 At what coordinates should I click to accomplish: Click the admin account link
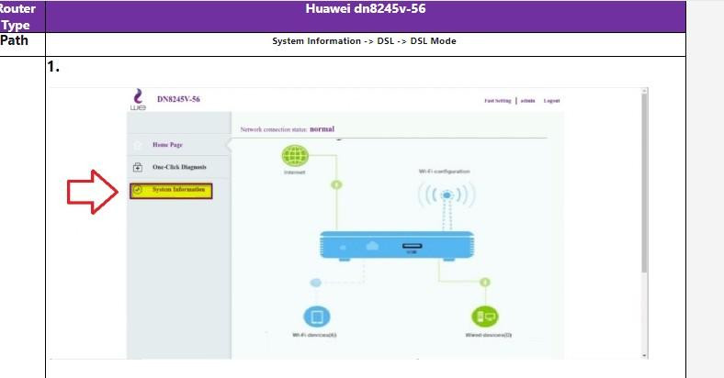[527, 101]
